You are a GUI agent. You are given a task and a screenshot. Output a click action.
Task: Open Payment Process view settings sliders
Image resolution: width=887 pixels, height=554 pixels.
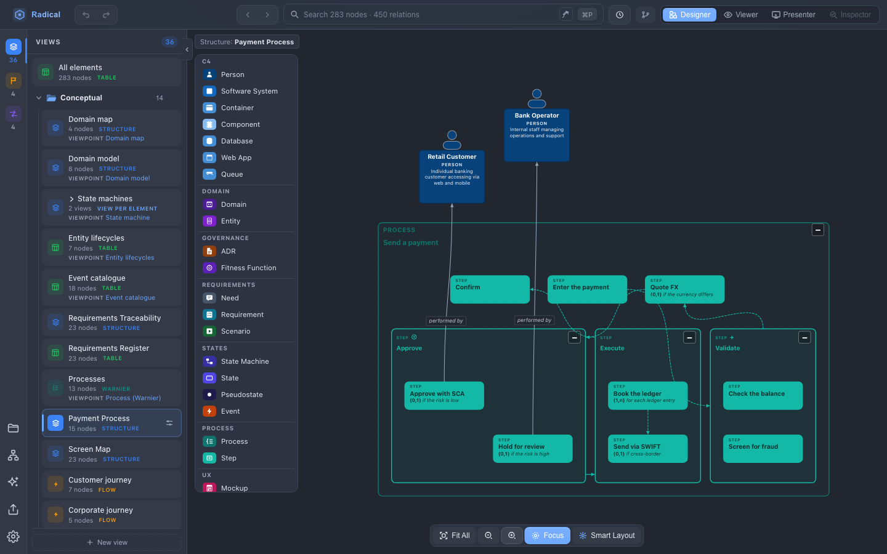[x=169, y=423]
